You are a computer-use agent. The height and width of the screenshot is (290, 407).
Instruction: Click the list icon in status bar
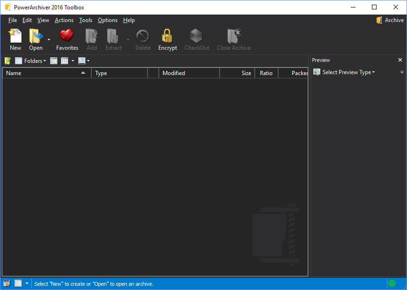coord(18,283)
